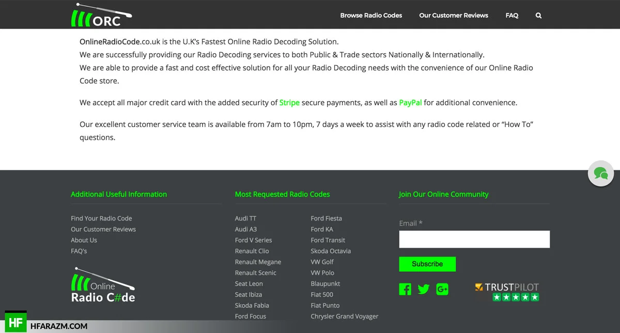Go to Our Customer Reviews in header

[454, 15]
